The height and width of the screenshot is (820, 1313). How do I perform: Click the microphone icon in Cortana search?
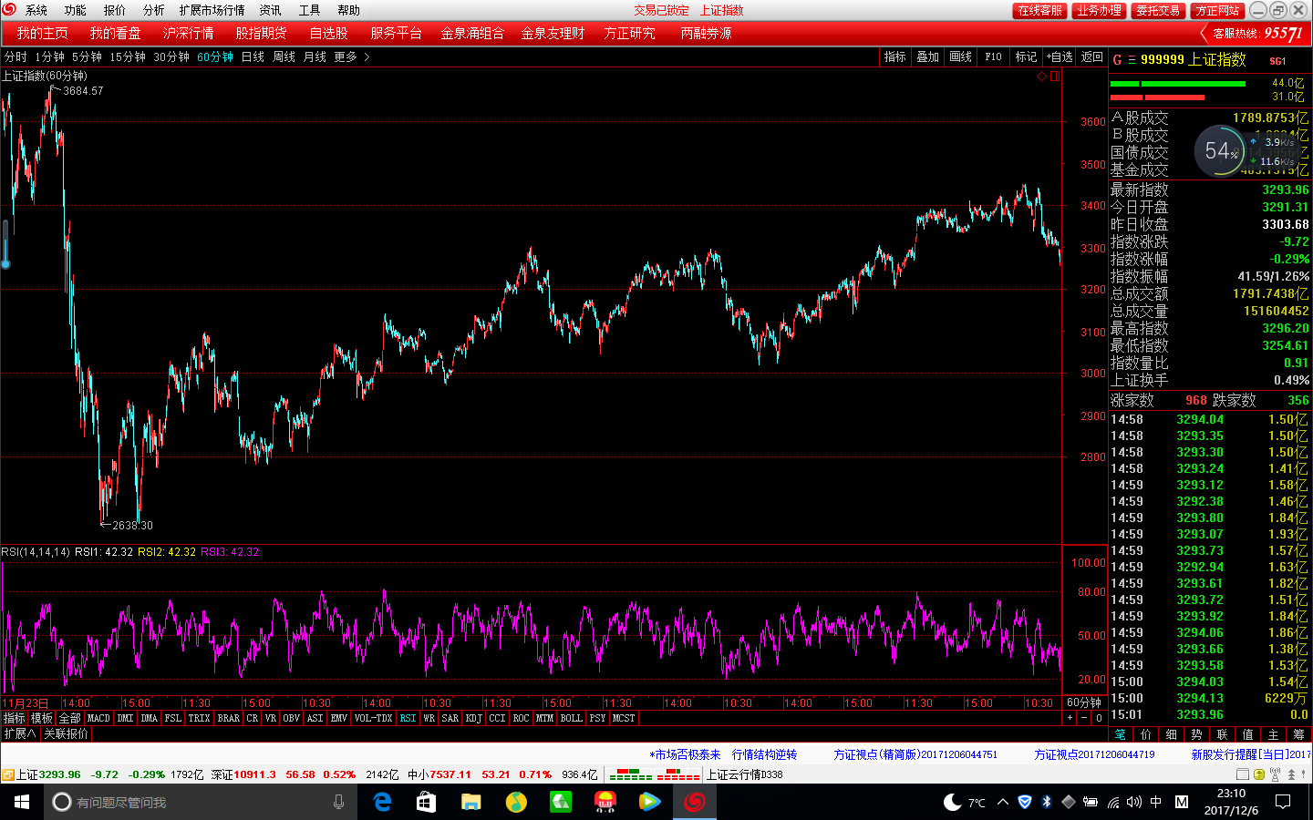tap(338, 802)
